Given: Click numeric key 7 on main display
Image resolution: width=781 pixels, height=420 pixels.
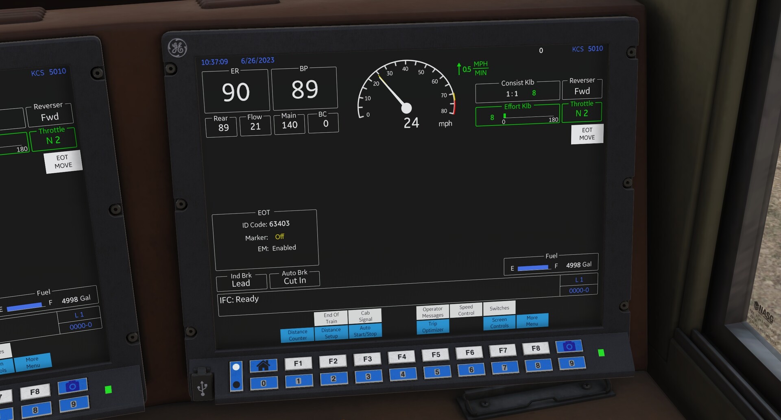Looking at the screenshot, I should [x=504, y=368].
